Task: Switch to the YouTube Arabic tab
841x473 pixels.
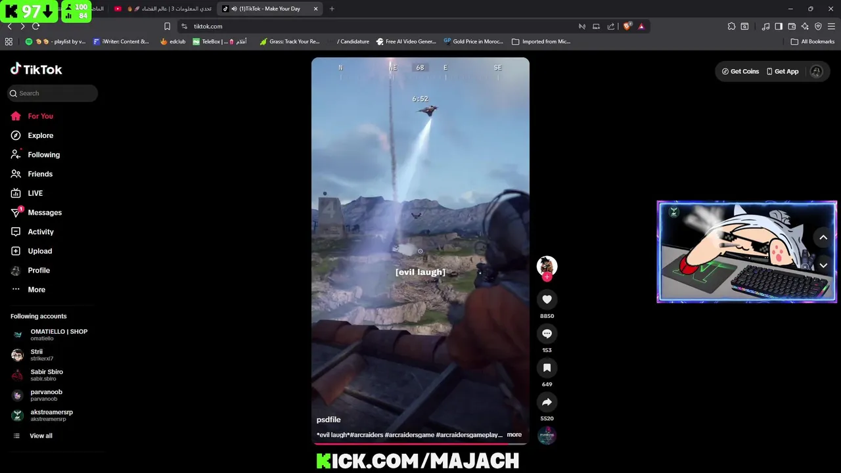Action: (163, 9)
